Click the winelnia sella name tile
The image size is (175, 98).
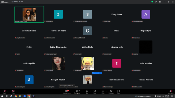(x=117, y=47)
